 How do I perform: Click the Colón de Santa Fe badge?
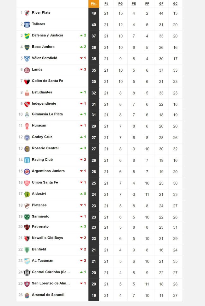pos(27,81)
